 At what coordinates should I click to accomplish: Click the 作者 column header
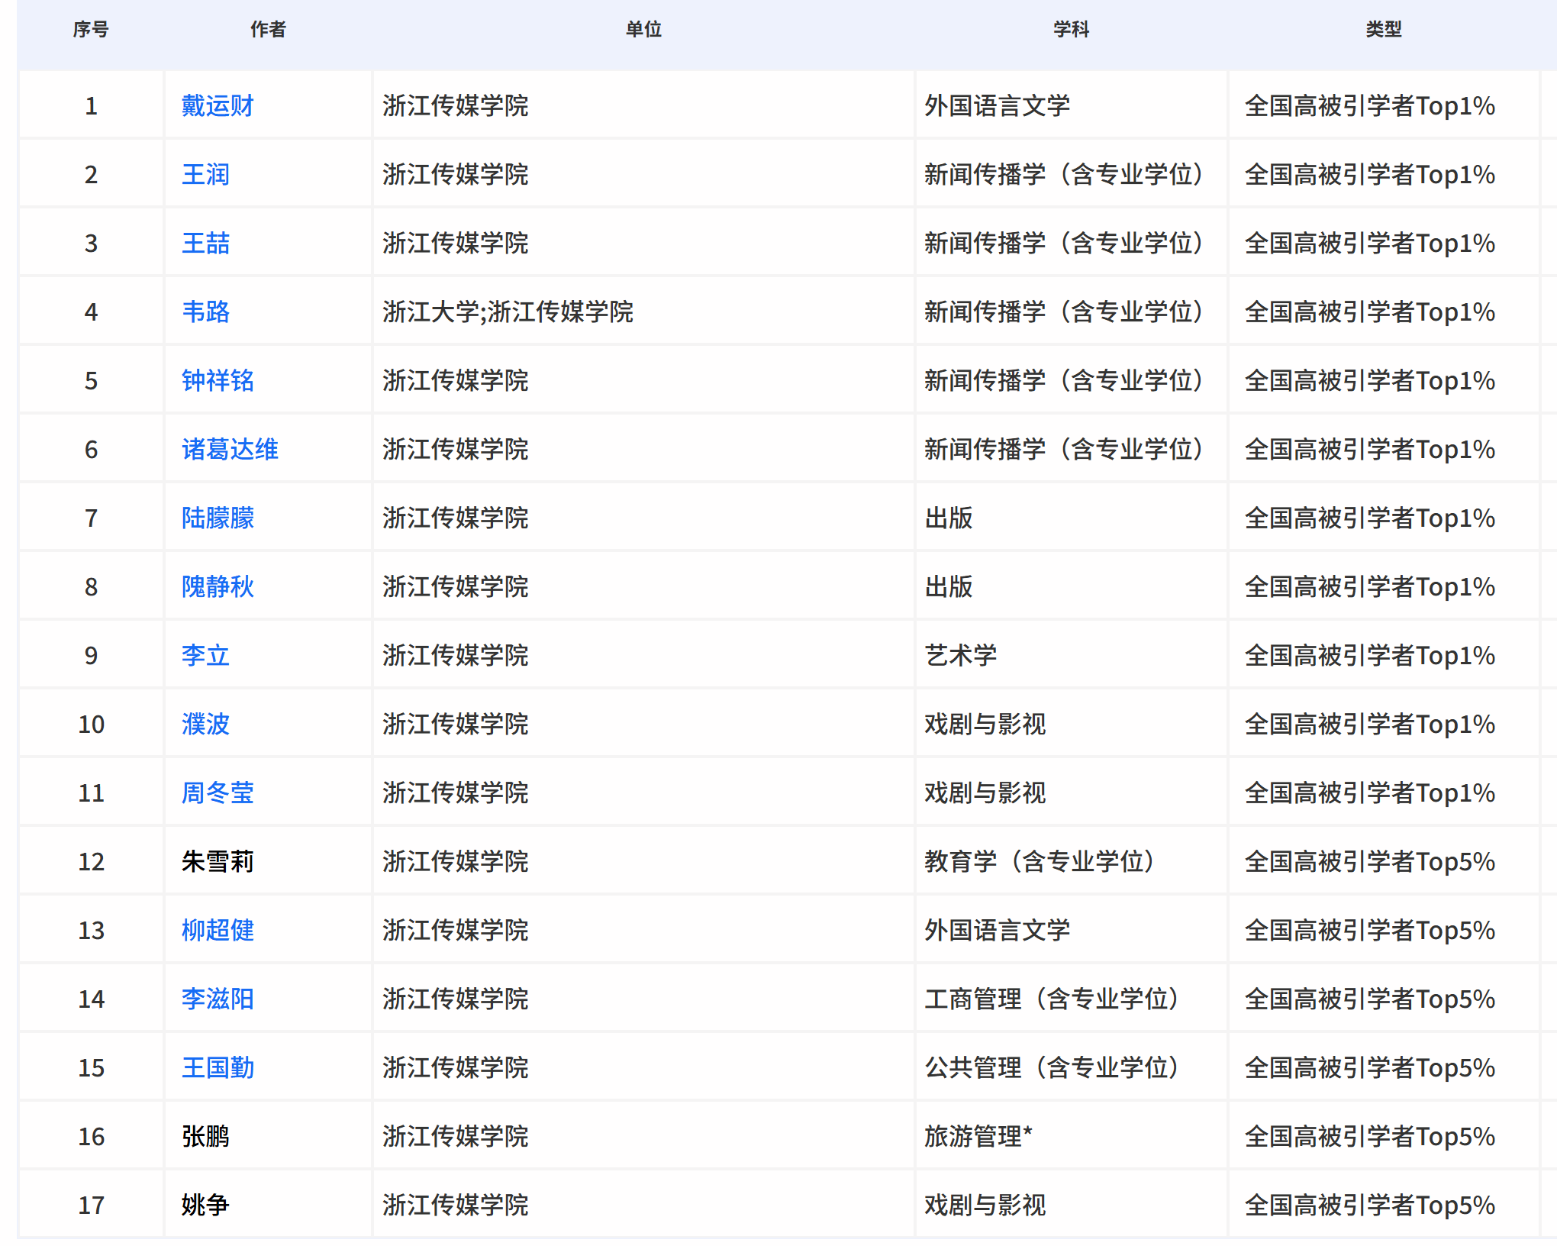268,29
